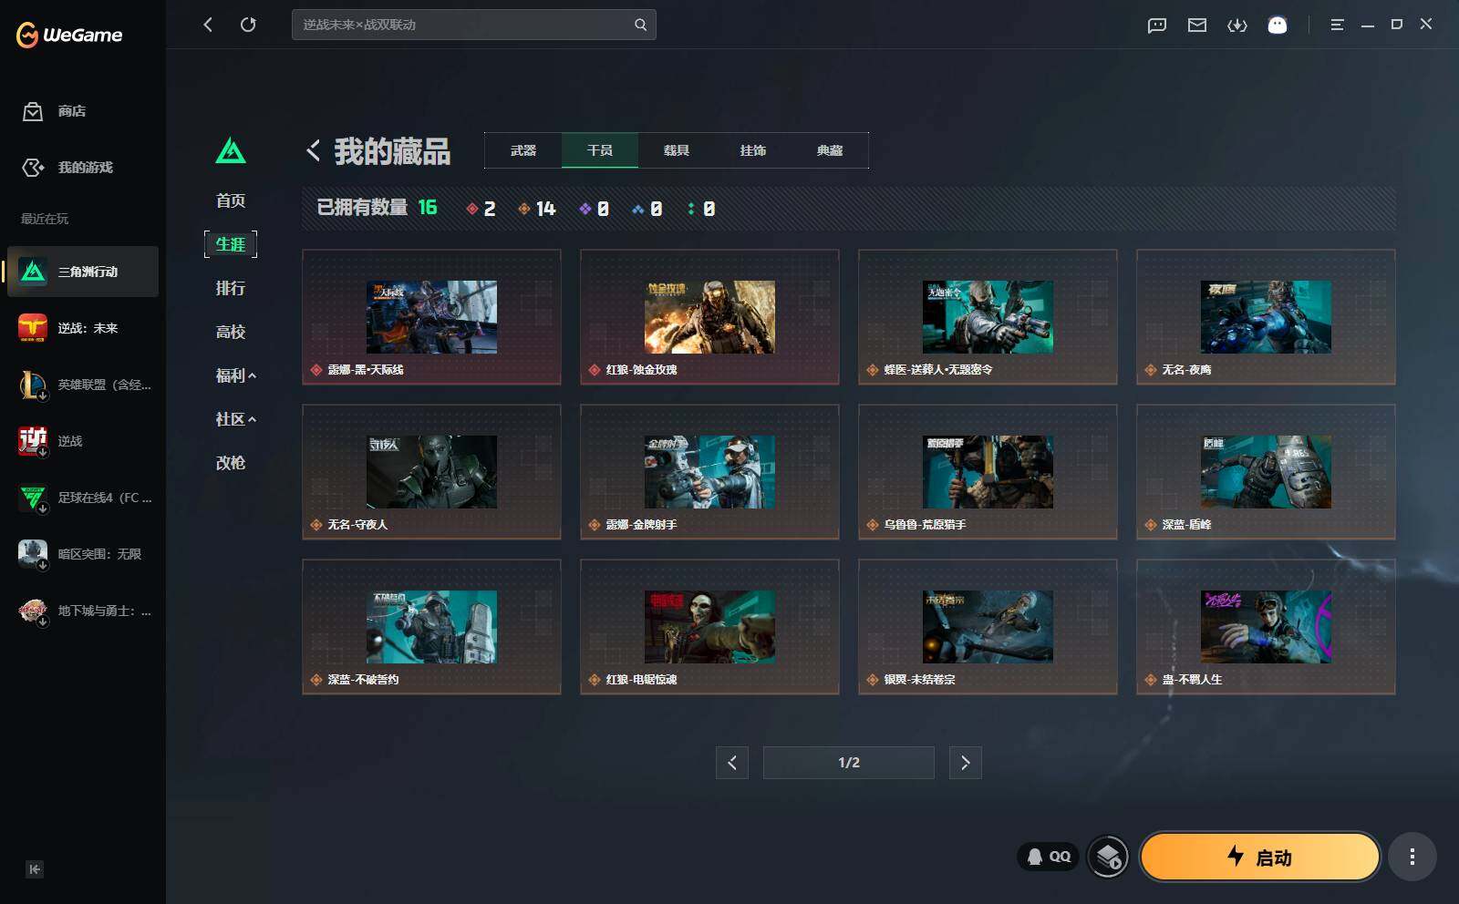Viewport: 1459px width, 904px height.
Task: Open the WeGame main menu icon
Action: coord(1337,26)
